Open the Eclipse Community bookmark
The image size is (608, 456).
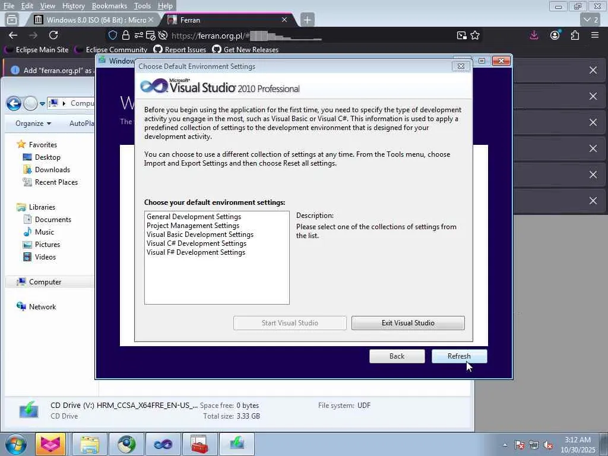[x=112, y=50]
